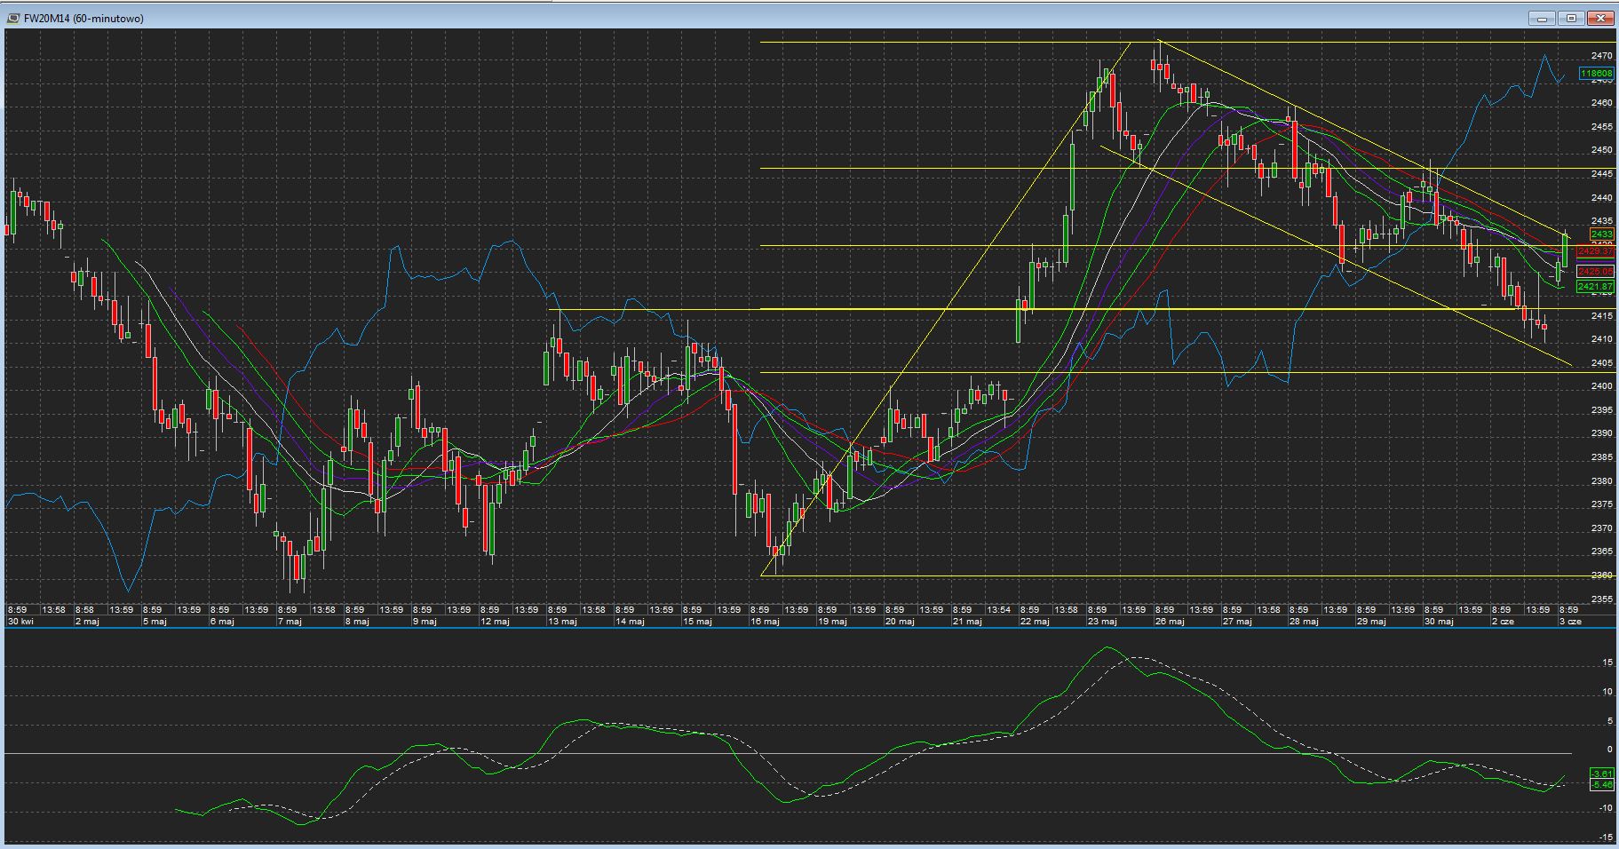1619x849 pixels.
Task: Select the green 2421.87 moving average label
Action: point(1595,288)
